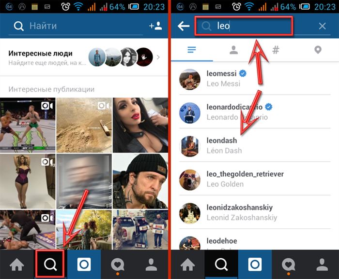Open the leomessi account result
This screenshot has width=339, height=279.
[x=255, y=78]
